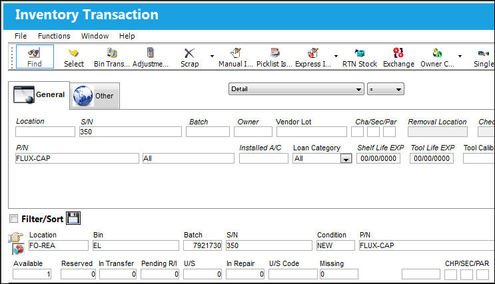Click the Tool Life EXP date field

(432, 158)
